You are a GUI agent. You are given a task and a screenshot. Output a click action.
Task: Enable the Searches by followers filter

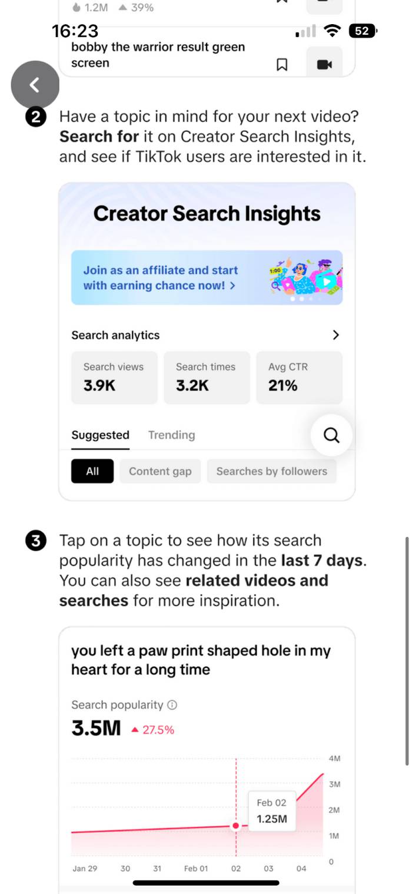pos(272,471)
